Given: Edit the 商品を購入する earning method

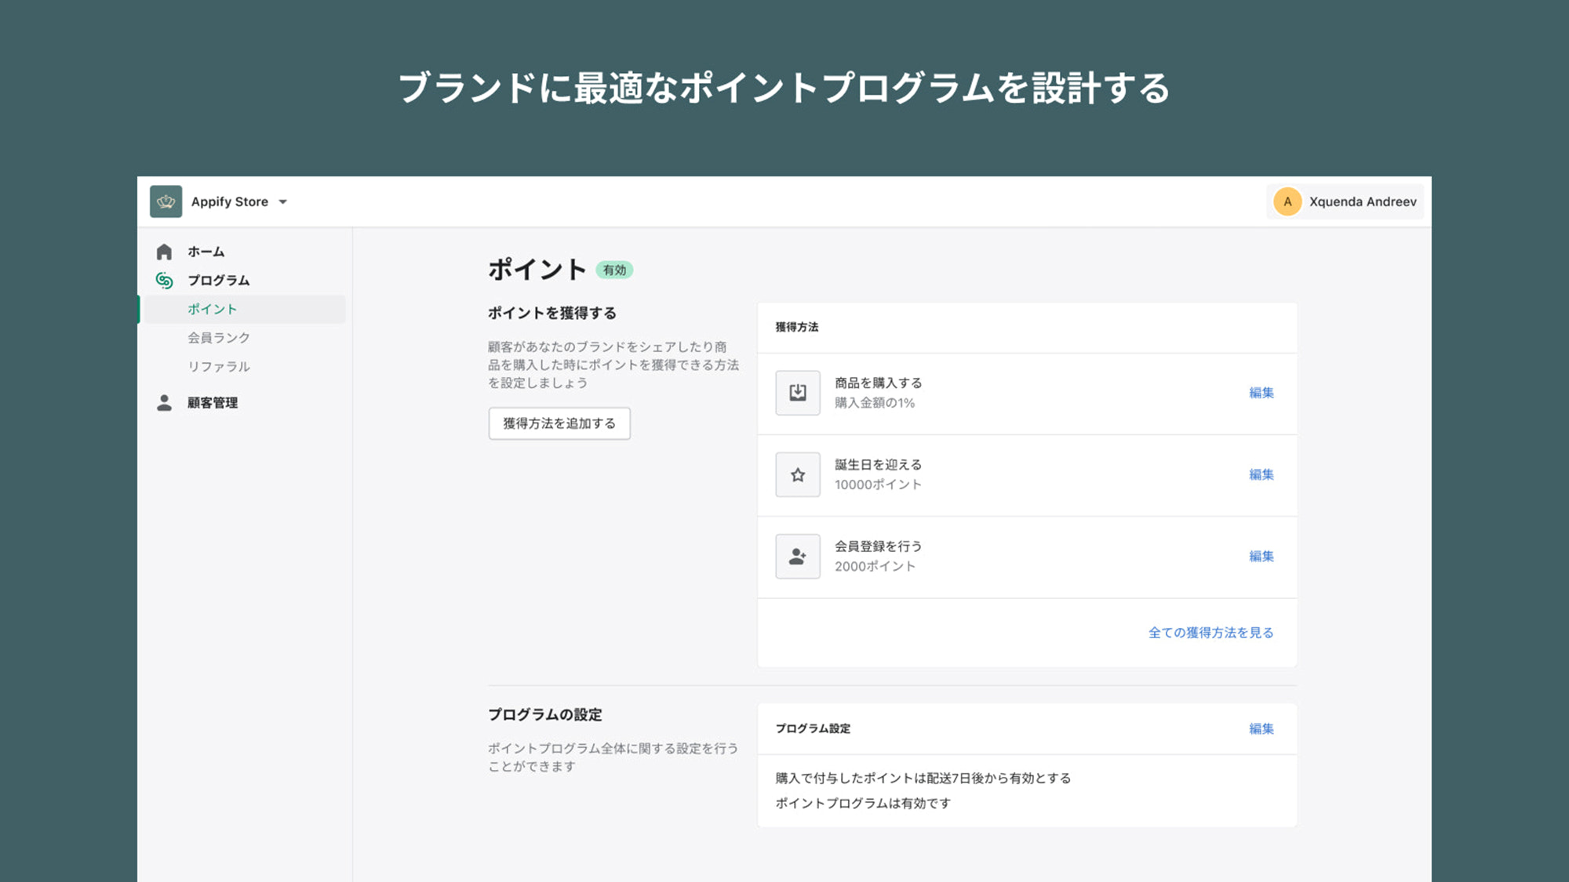Looking at the screenshot, I should coord(1261,393).
